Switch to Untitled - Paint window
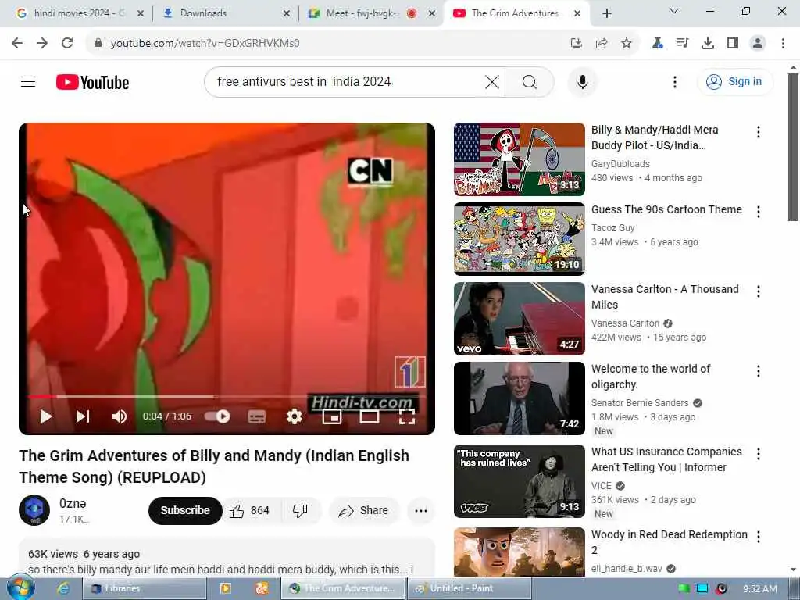Viewport: 800px width, 600px height. tap(469, 588)
